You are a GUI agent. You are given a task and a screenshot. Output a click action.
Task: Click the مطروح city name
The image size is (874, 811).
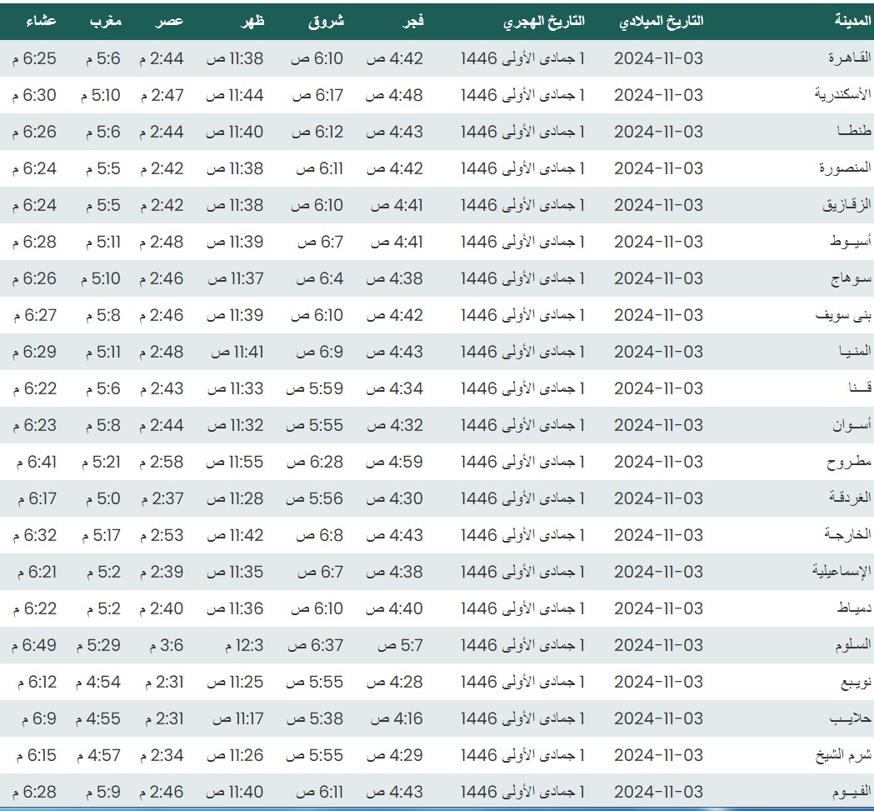click(x=849, y=462)
